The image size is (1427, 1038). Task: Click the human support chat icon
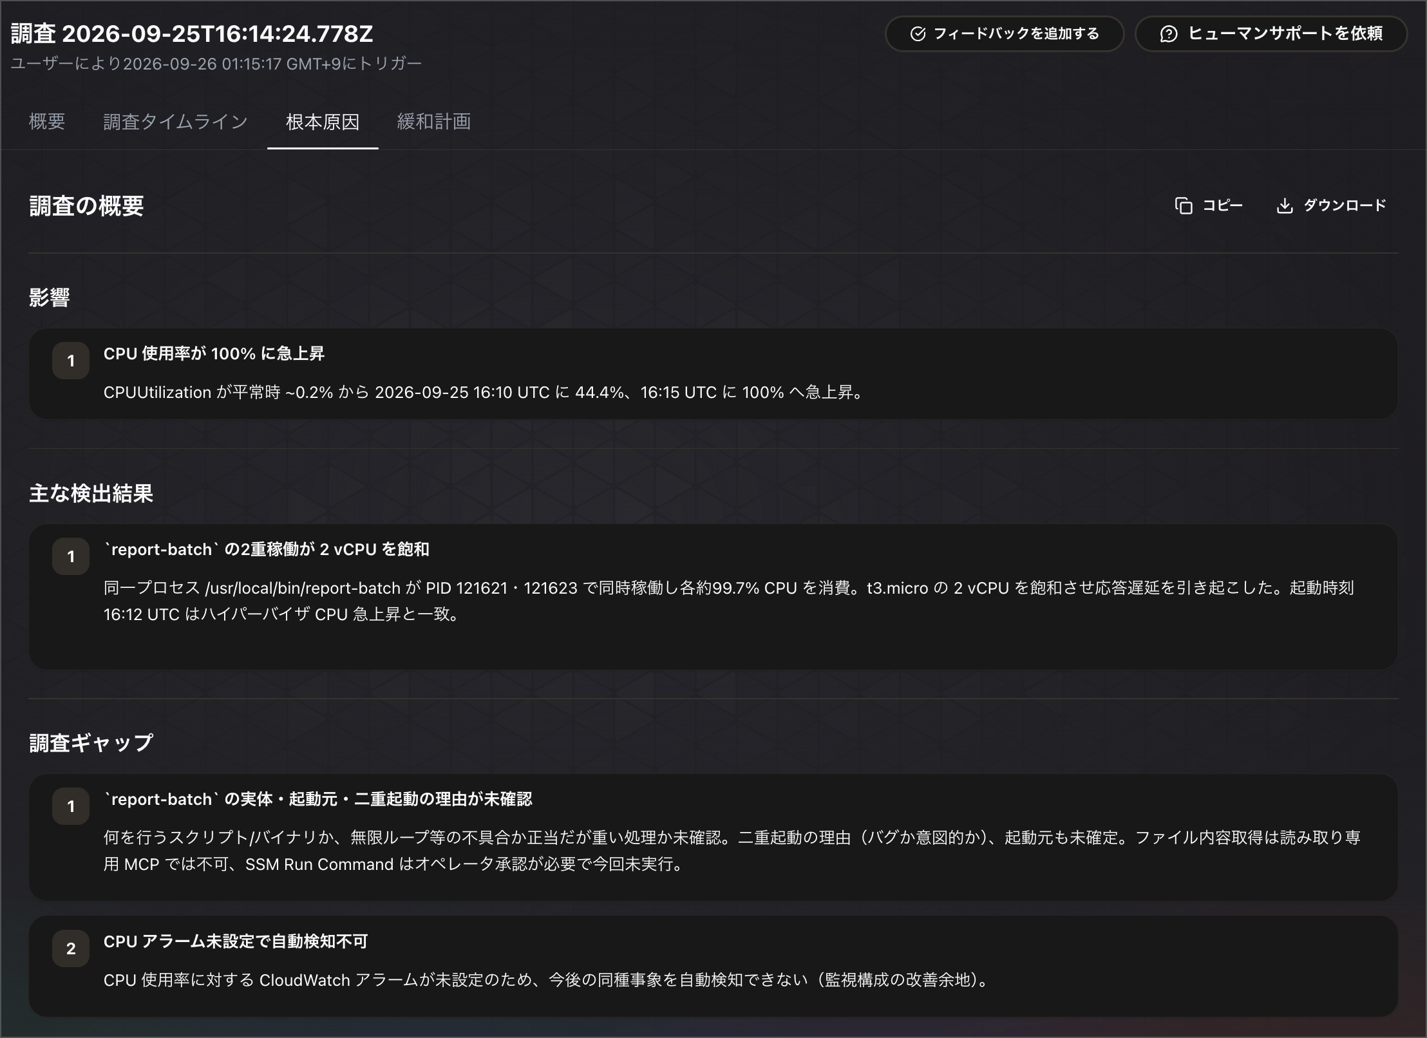point(1168,34)
